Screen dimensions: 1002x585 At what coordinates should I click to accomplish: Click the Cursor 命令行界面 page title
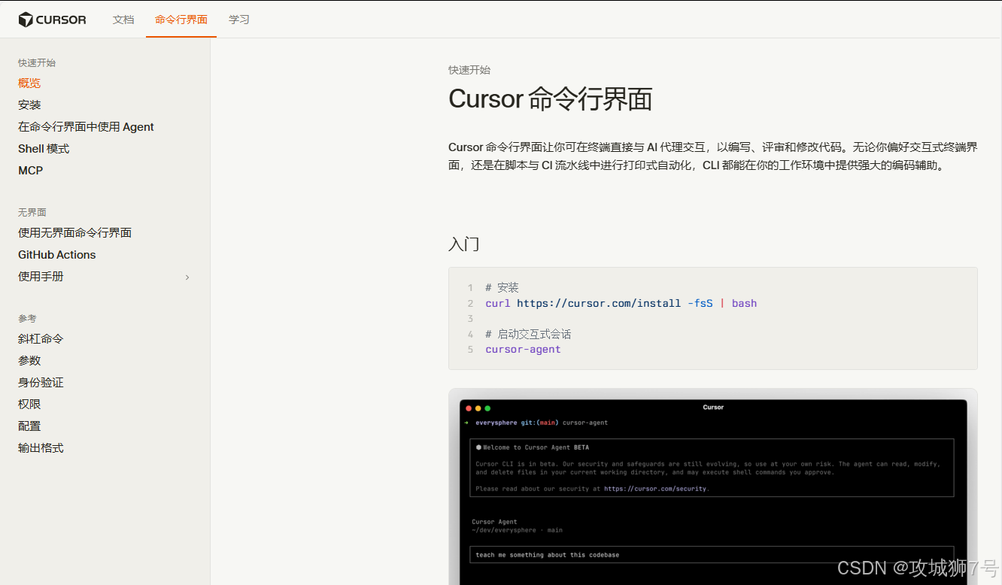point(551,99)
